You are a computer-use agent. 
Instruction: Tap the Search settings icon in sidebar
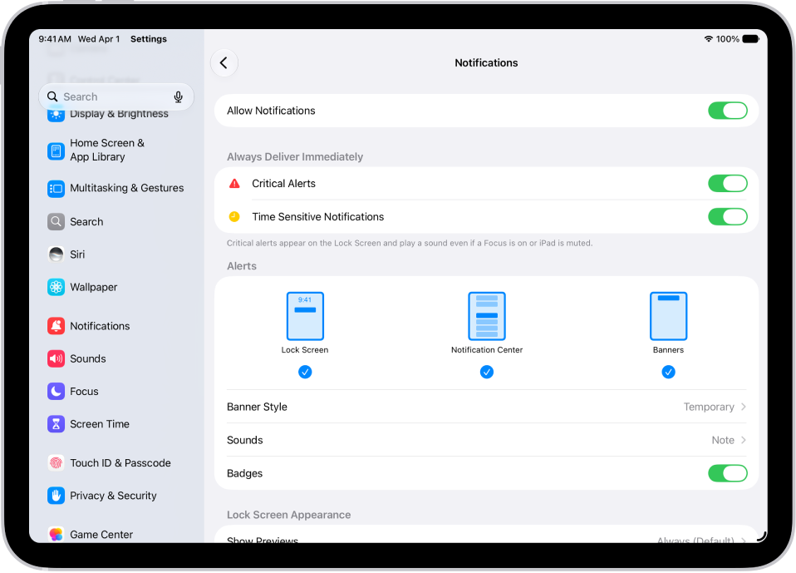coord(56,222)
